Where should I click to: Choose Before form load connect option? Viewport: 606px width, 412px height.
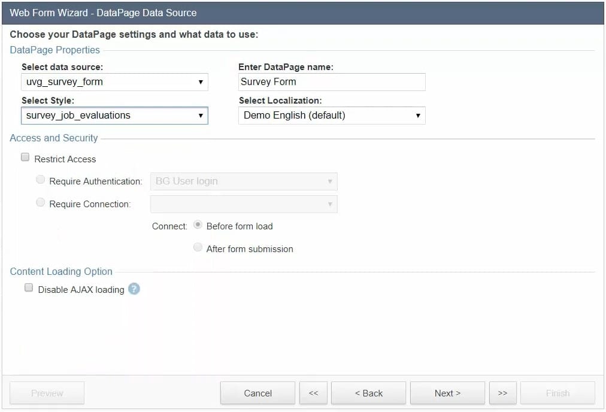[x=198, y=225]
